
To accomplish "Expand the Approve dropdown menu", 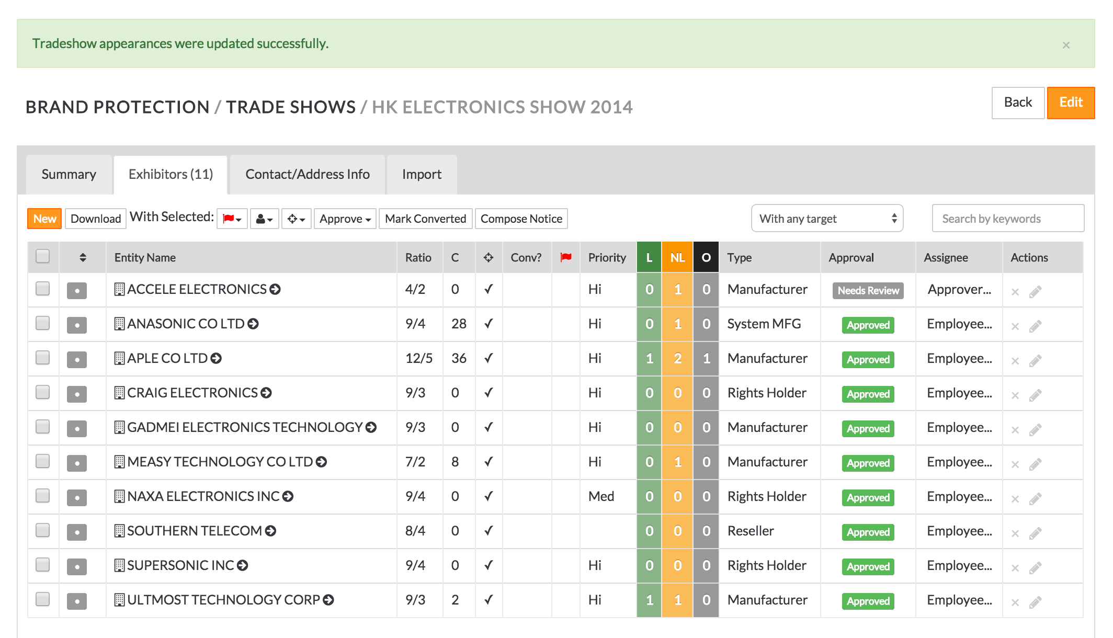I will (x=345, y=219).
